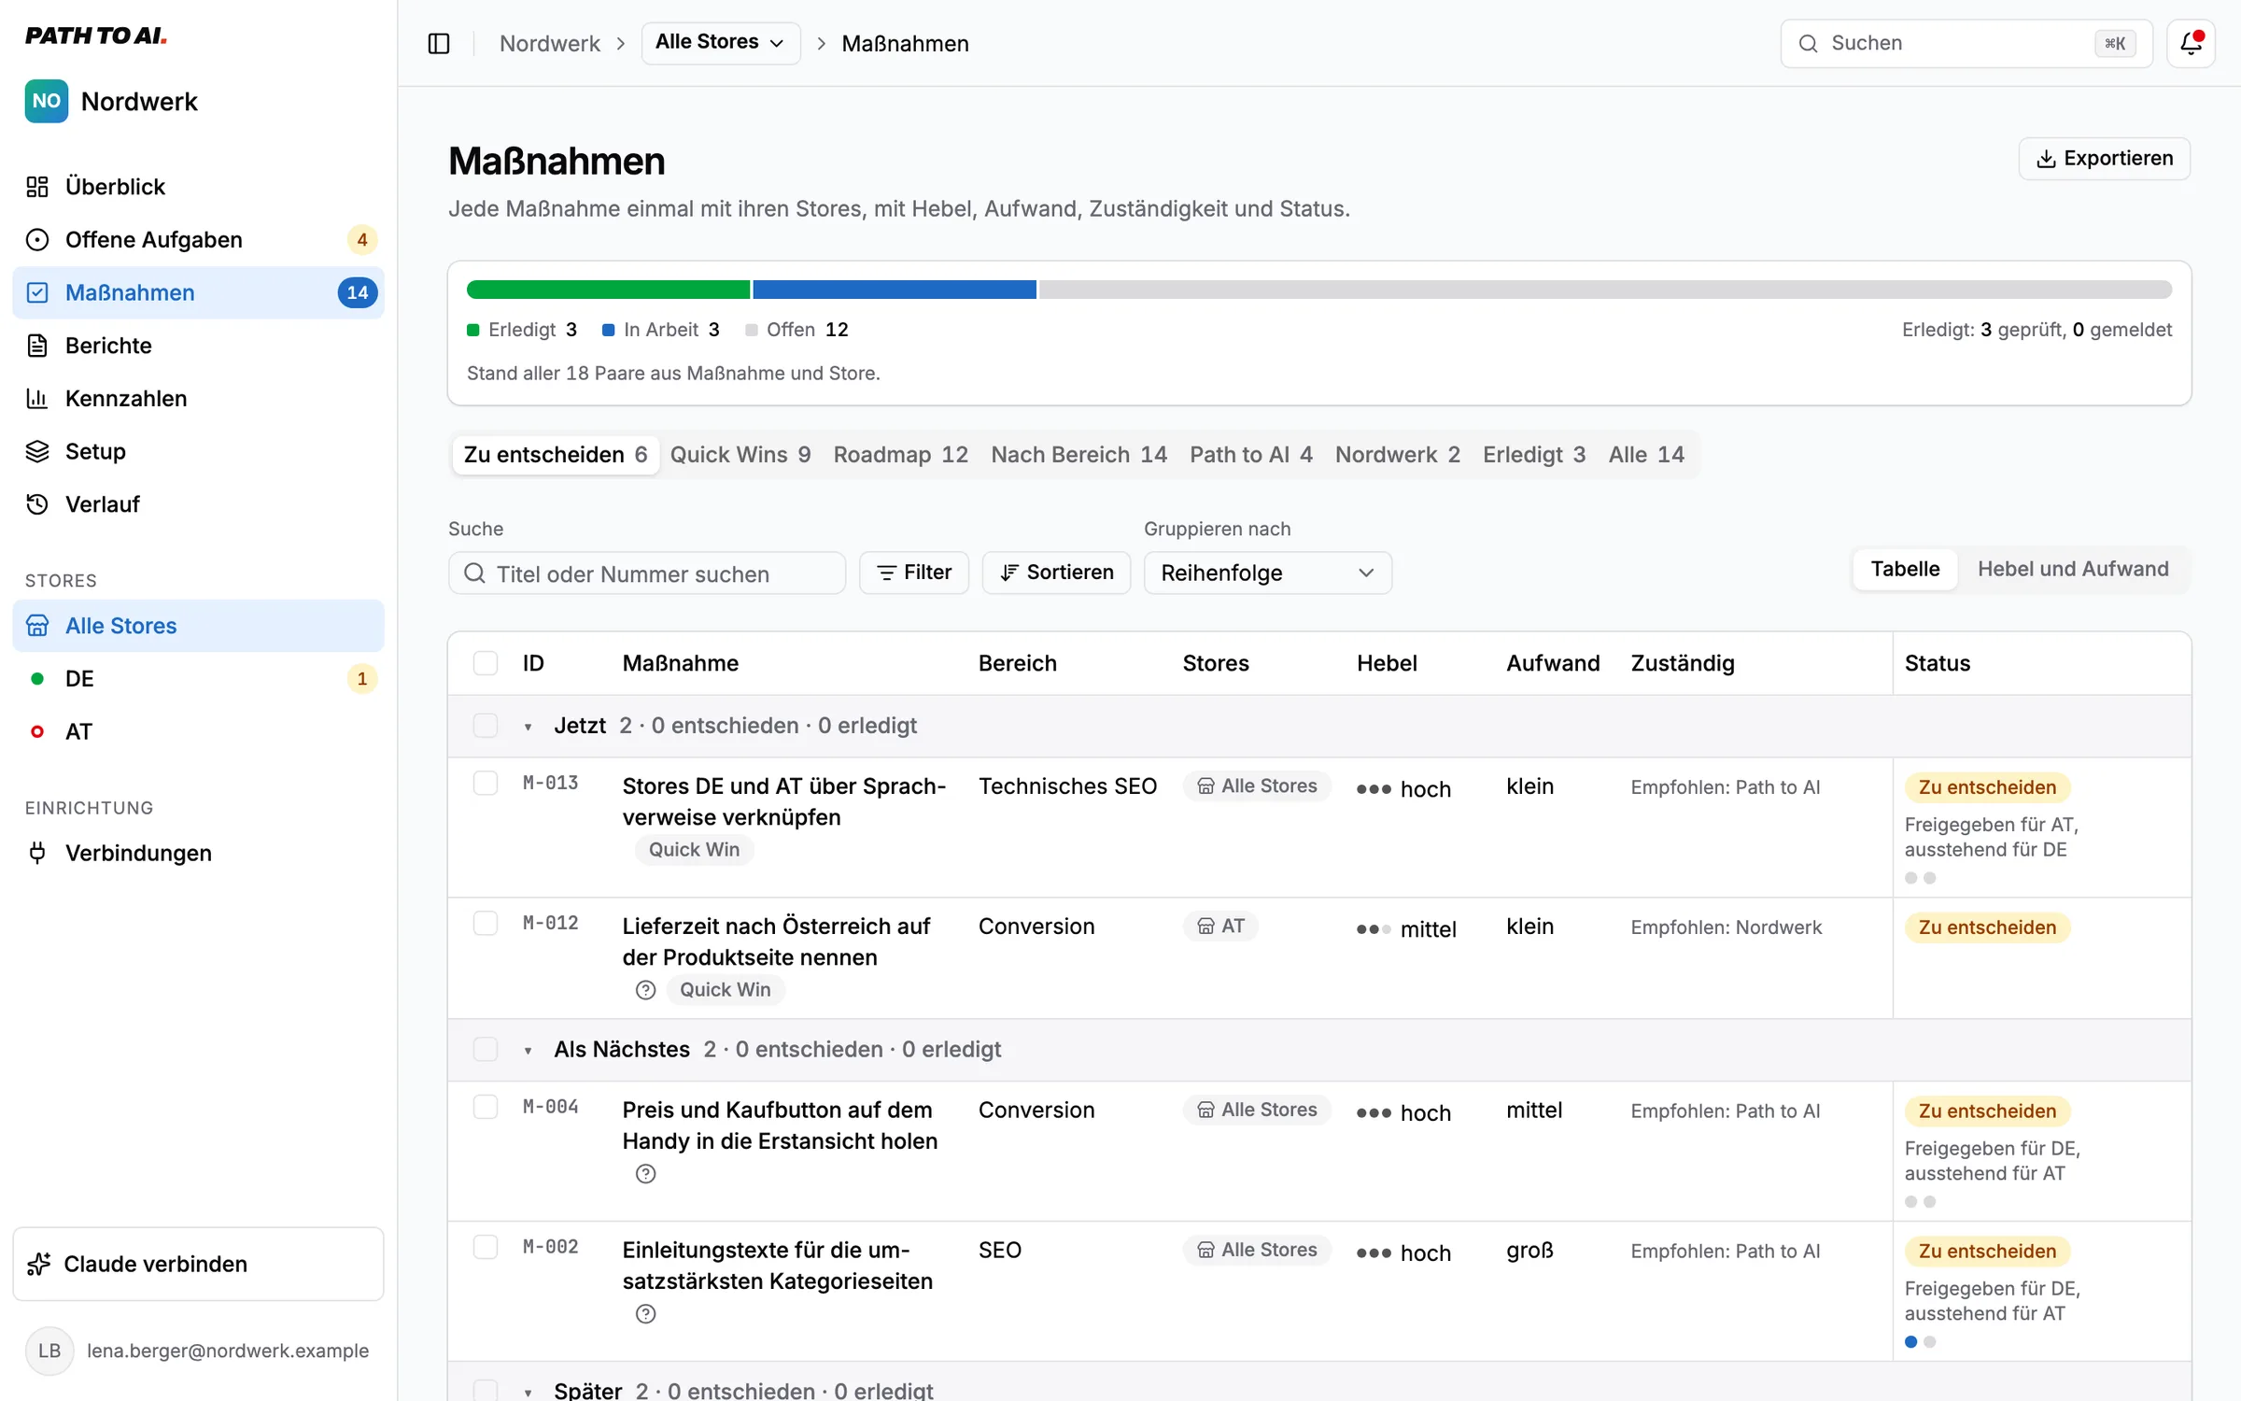Click the LB user avatar
Screen dimensions: 2241x1401
click(x=49, y=1351)
